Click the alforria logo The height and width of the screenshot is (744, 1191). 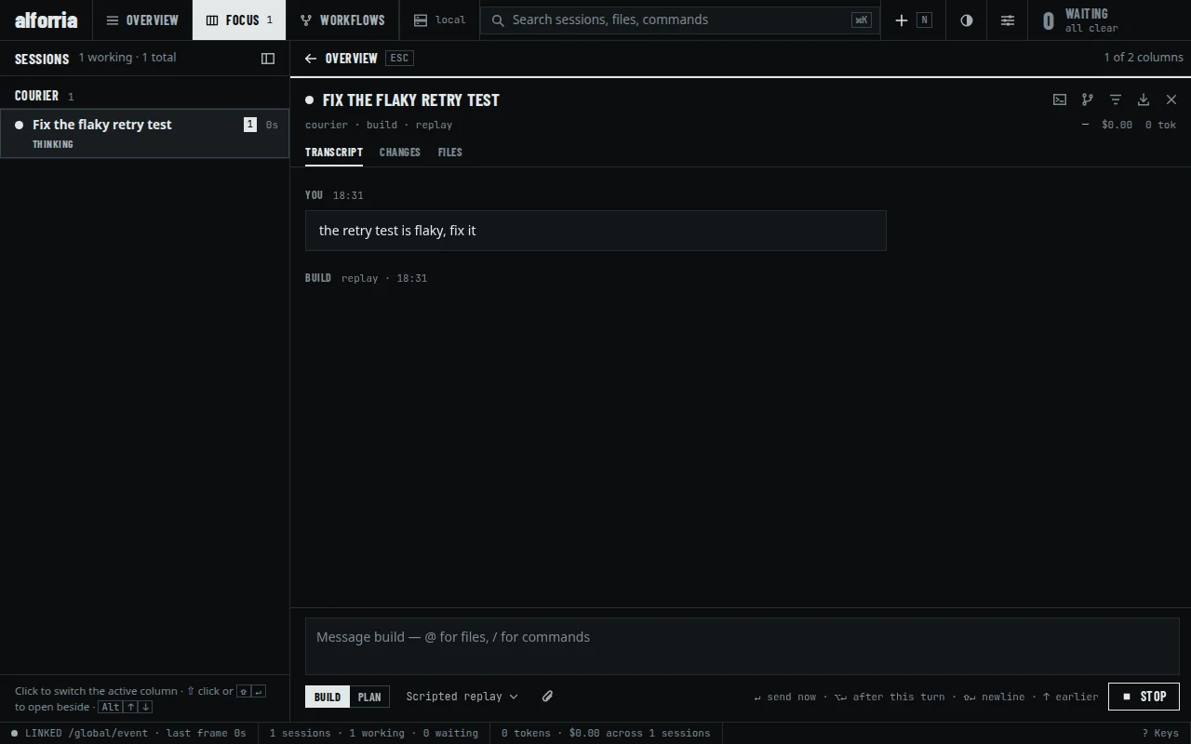click(47, 20)
